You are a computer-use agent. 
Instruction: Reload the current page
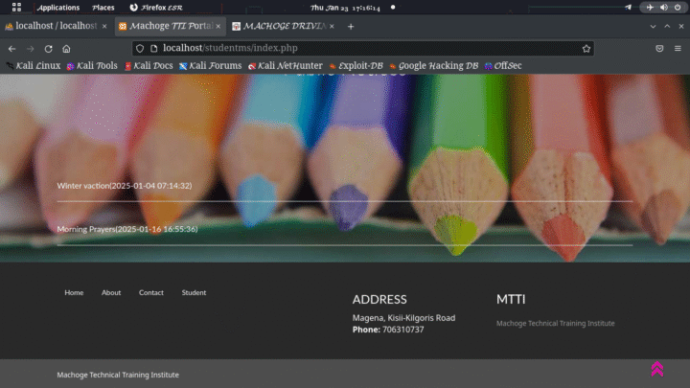(48, 48)
